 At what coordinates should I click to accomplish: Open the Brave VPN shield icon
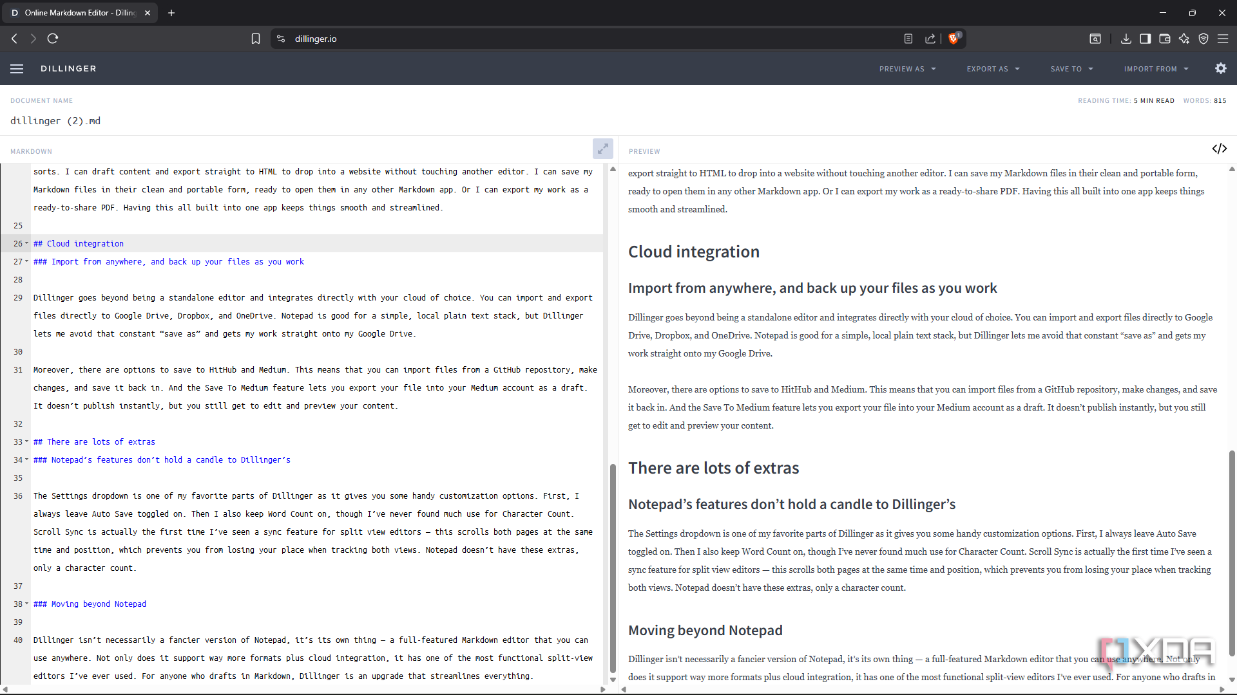point(1203,39)
